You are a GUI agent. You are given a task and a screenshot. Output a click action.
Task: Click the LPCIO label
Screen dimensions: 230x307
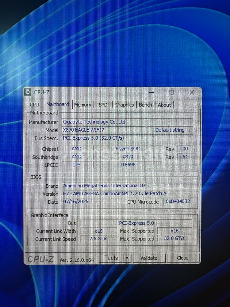[x=51, y=165]
